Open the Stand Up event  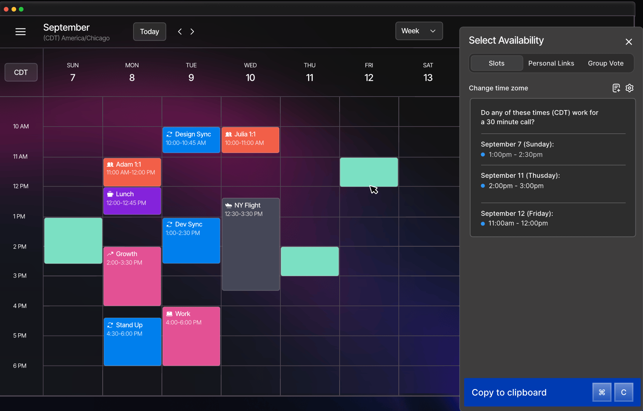[x=132, y=342]
